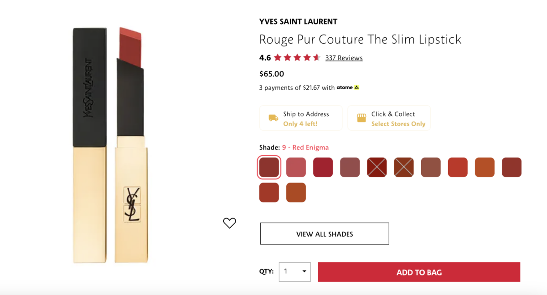
Task: Click a crossed-out sold-out shade swatch
Action: [x=377, y=167]
